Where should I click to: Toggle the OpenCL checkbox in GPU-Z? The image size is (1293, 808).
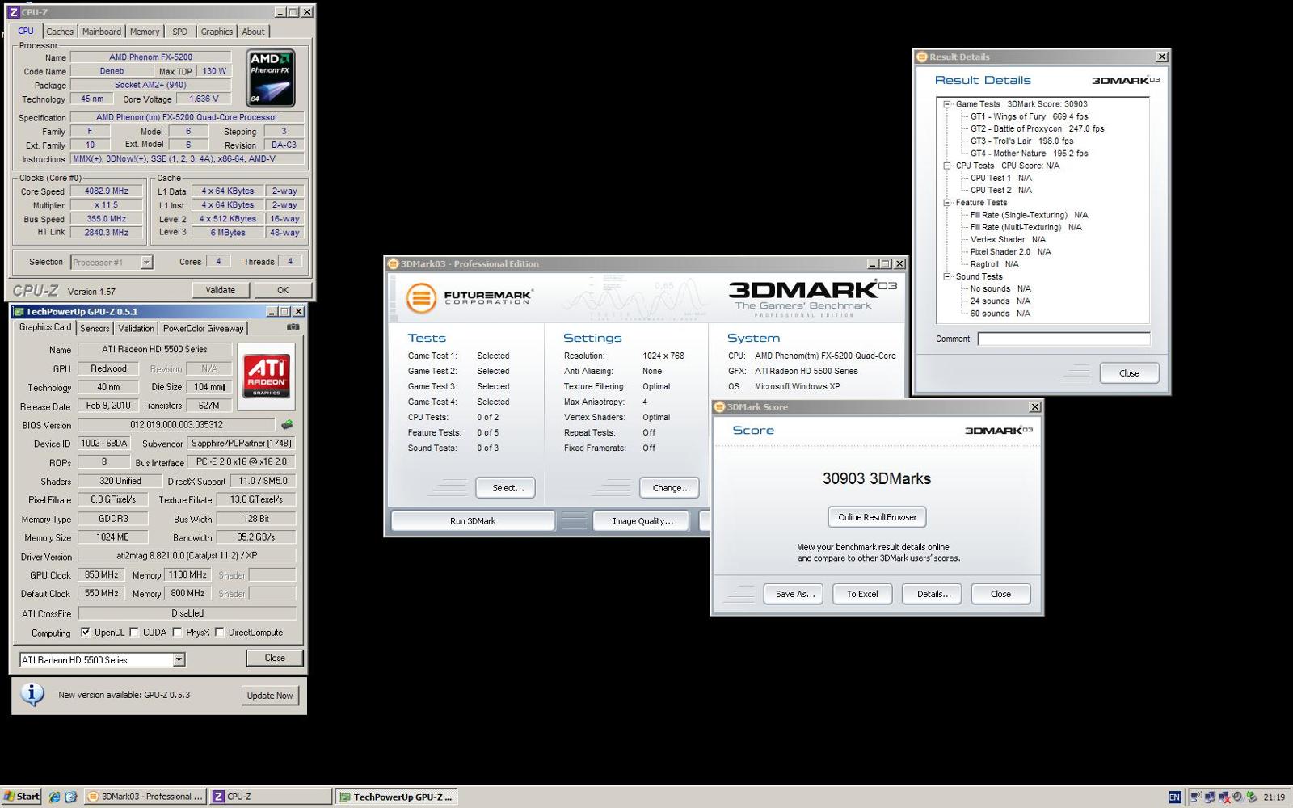coord(85,633)
